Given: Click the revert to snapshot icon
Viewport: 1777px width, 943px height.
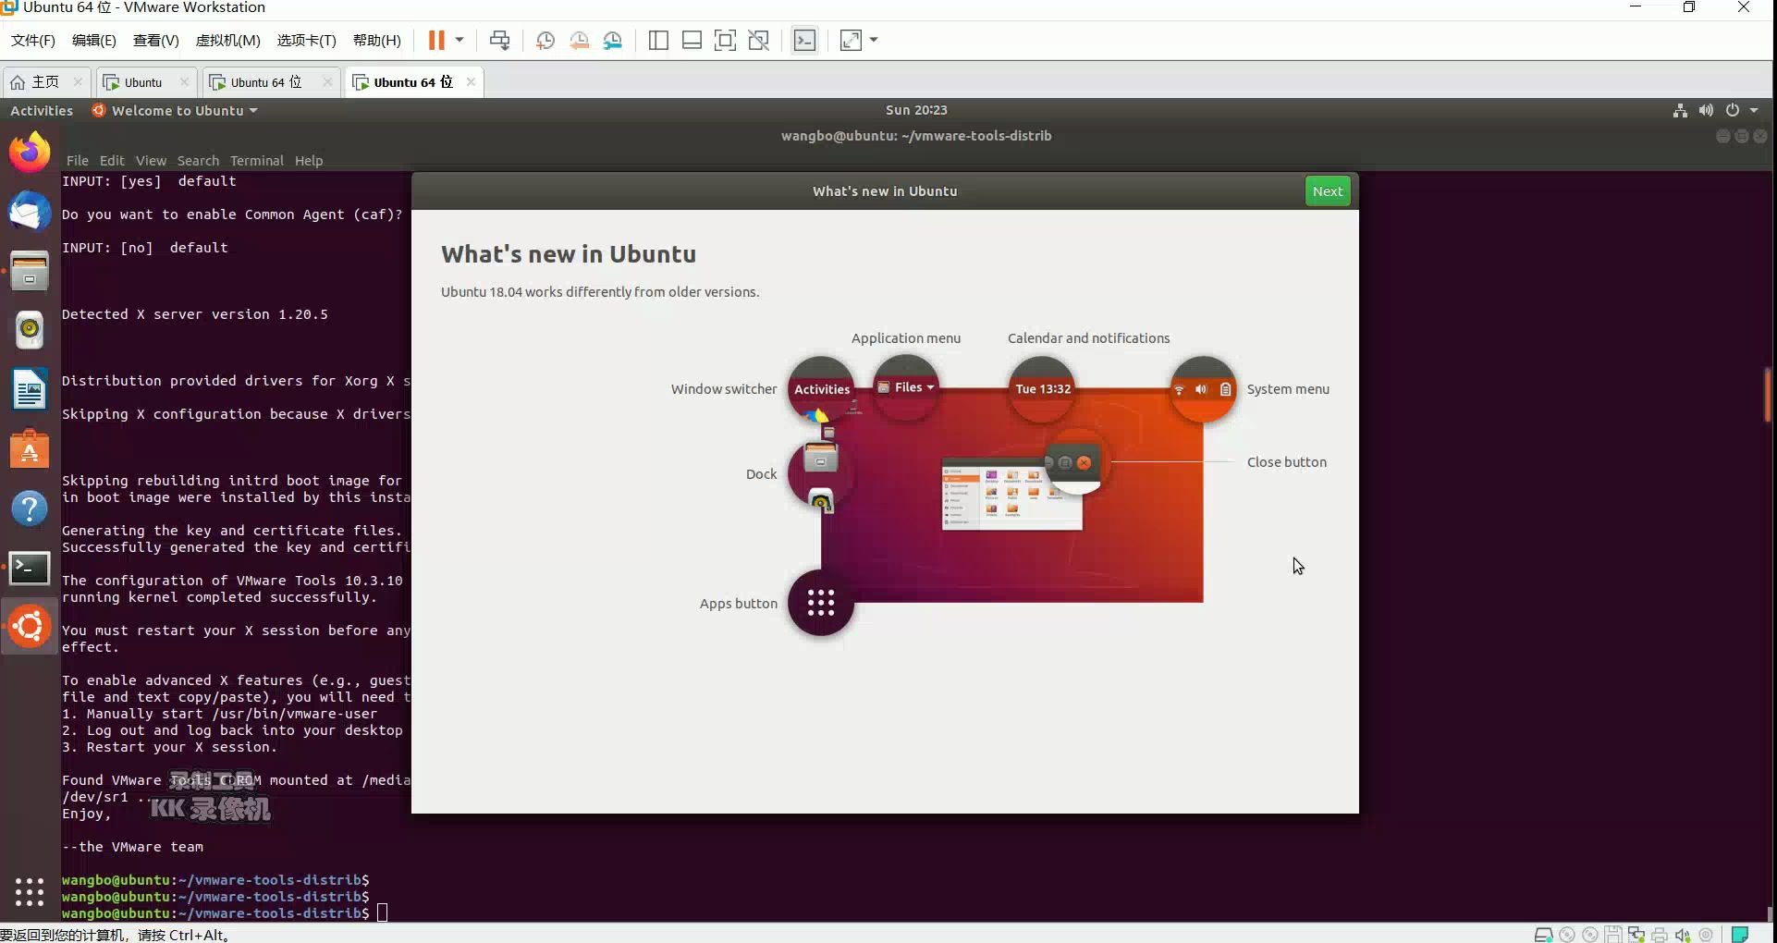Looking at the screenshot, I should click(x=580, y=40).
